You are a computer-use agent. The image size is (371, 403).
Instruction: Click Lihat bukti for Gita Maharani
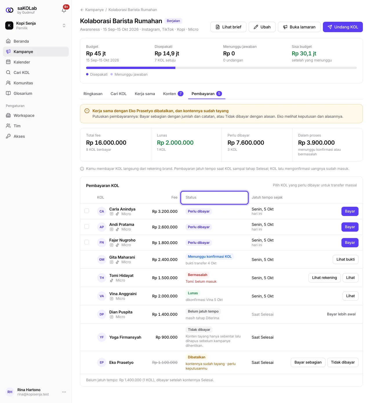(x=345, y=259)
